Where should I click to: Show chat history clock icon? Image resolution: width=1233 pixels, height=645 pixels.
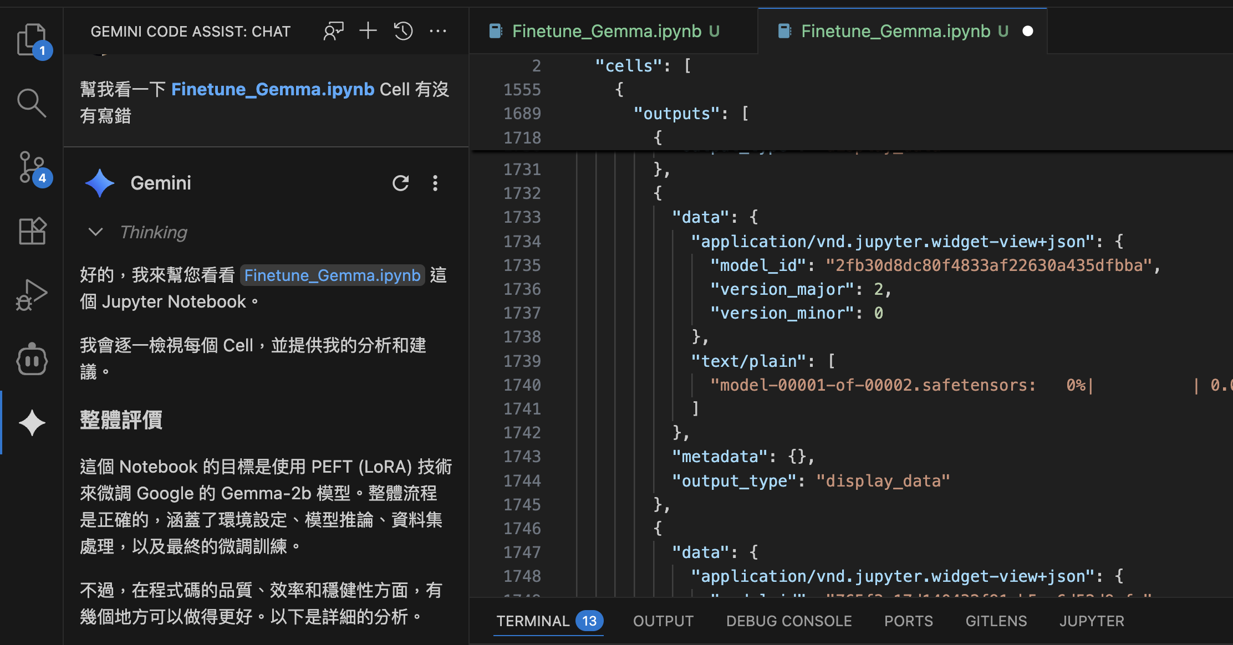403,31
